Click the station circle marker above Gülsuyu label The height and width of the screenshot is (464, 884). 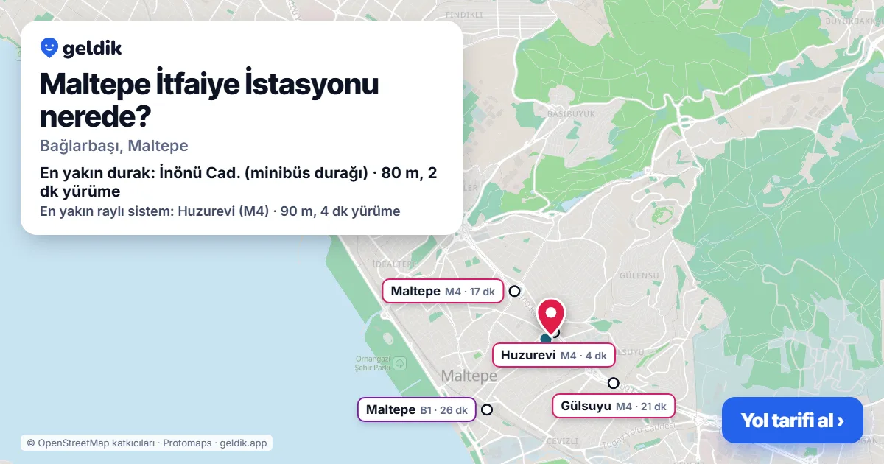pos(613,383)
